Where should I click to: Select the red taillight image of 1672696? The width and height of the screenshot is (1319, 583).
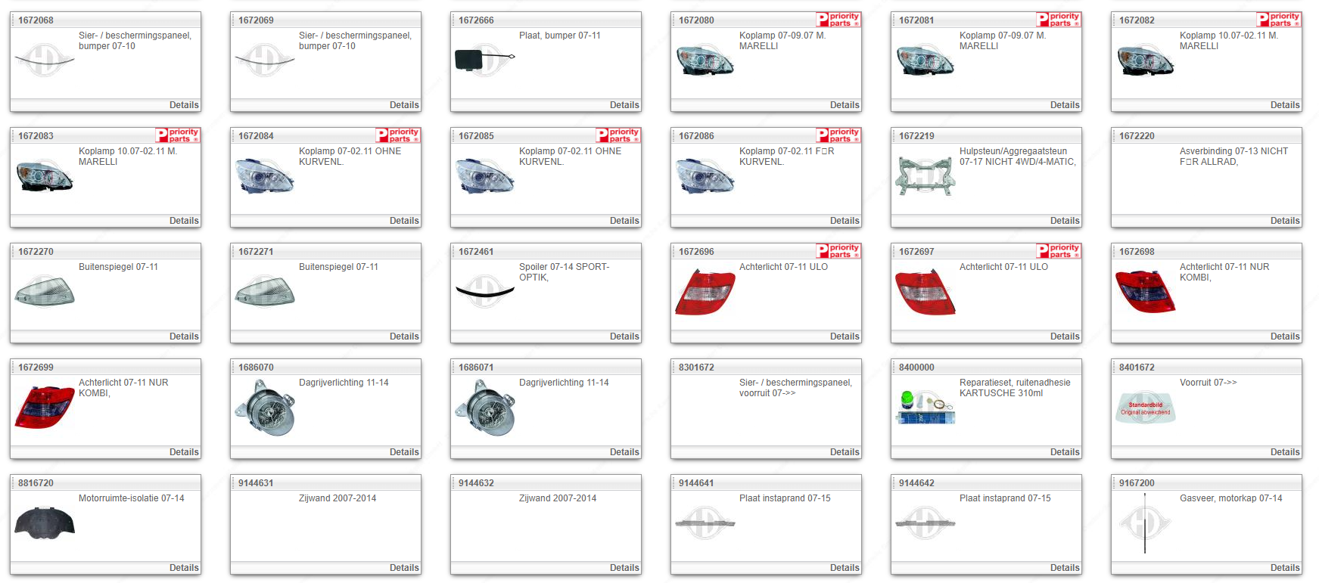[x=705, y=292]
